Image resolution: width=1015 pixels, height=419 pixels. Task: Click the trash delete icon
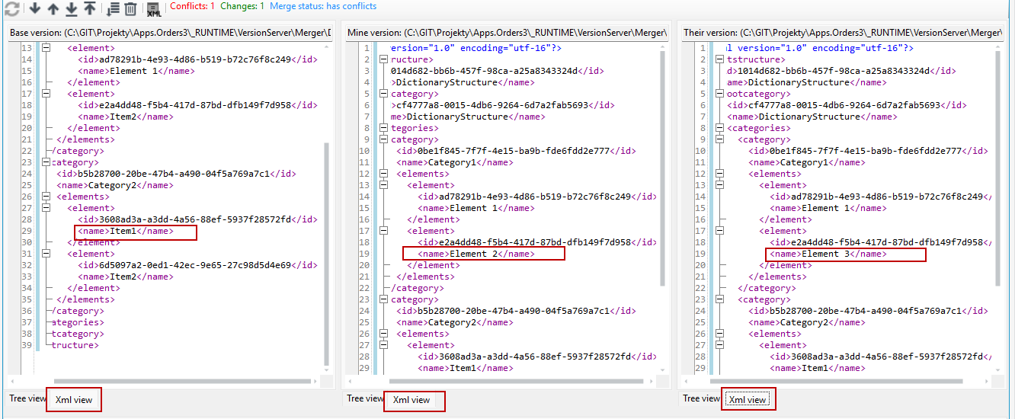(130, 9)
